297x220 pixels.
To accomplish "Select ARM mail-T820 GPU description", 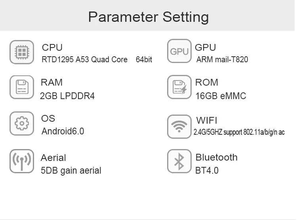I will pos(222,59).
